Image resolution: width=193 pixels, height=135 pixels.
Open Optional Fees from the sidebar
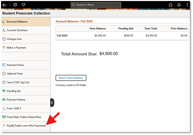click(26, 73)
